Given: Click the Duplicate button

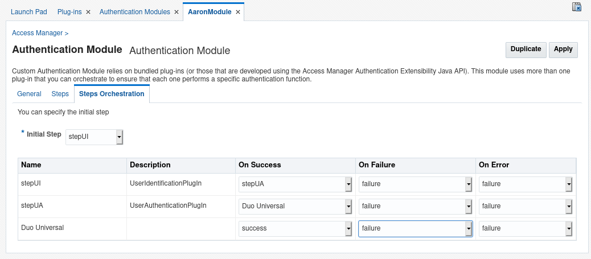Looking at the screenshot, I should point(526,50).
